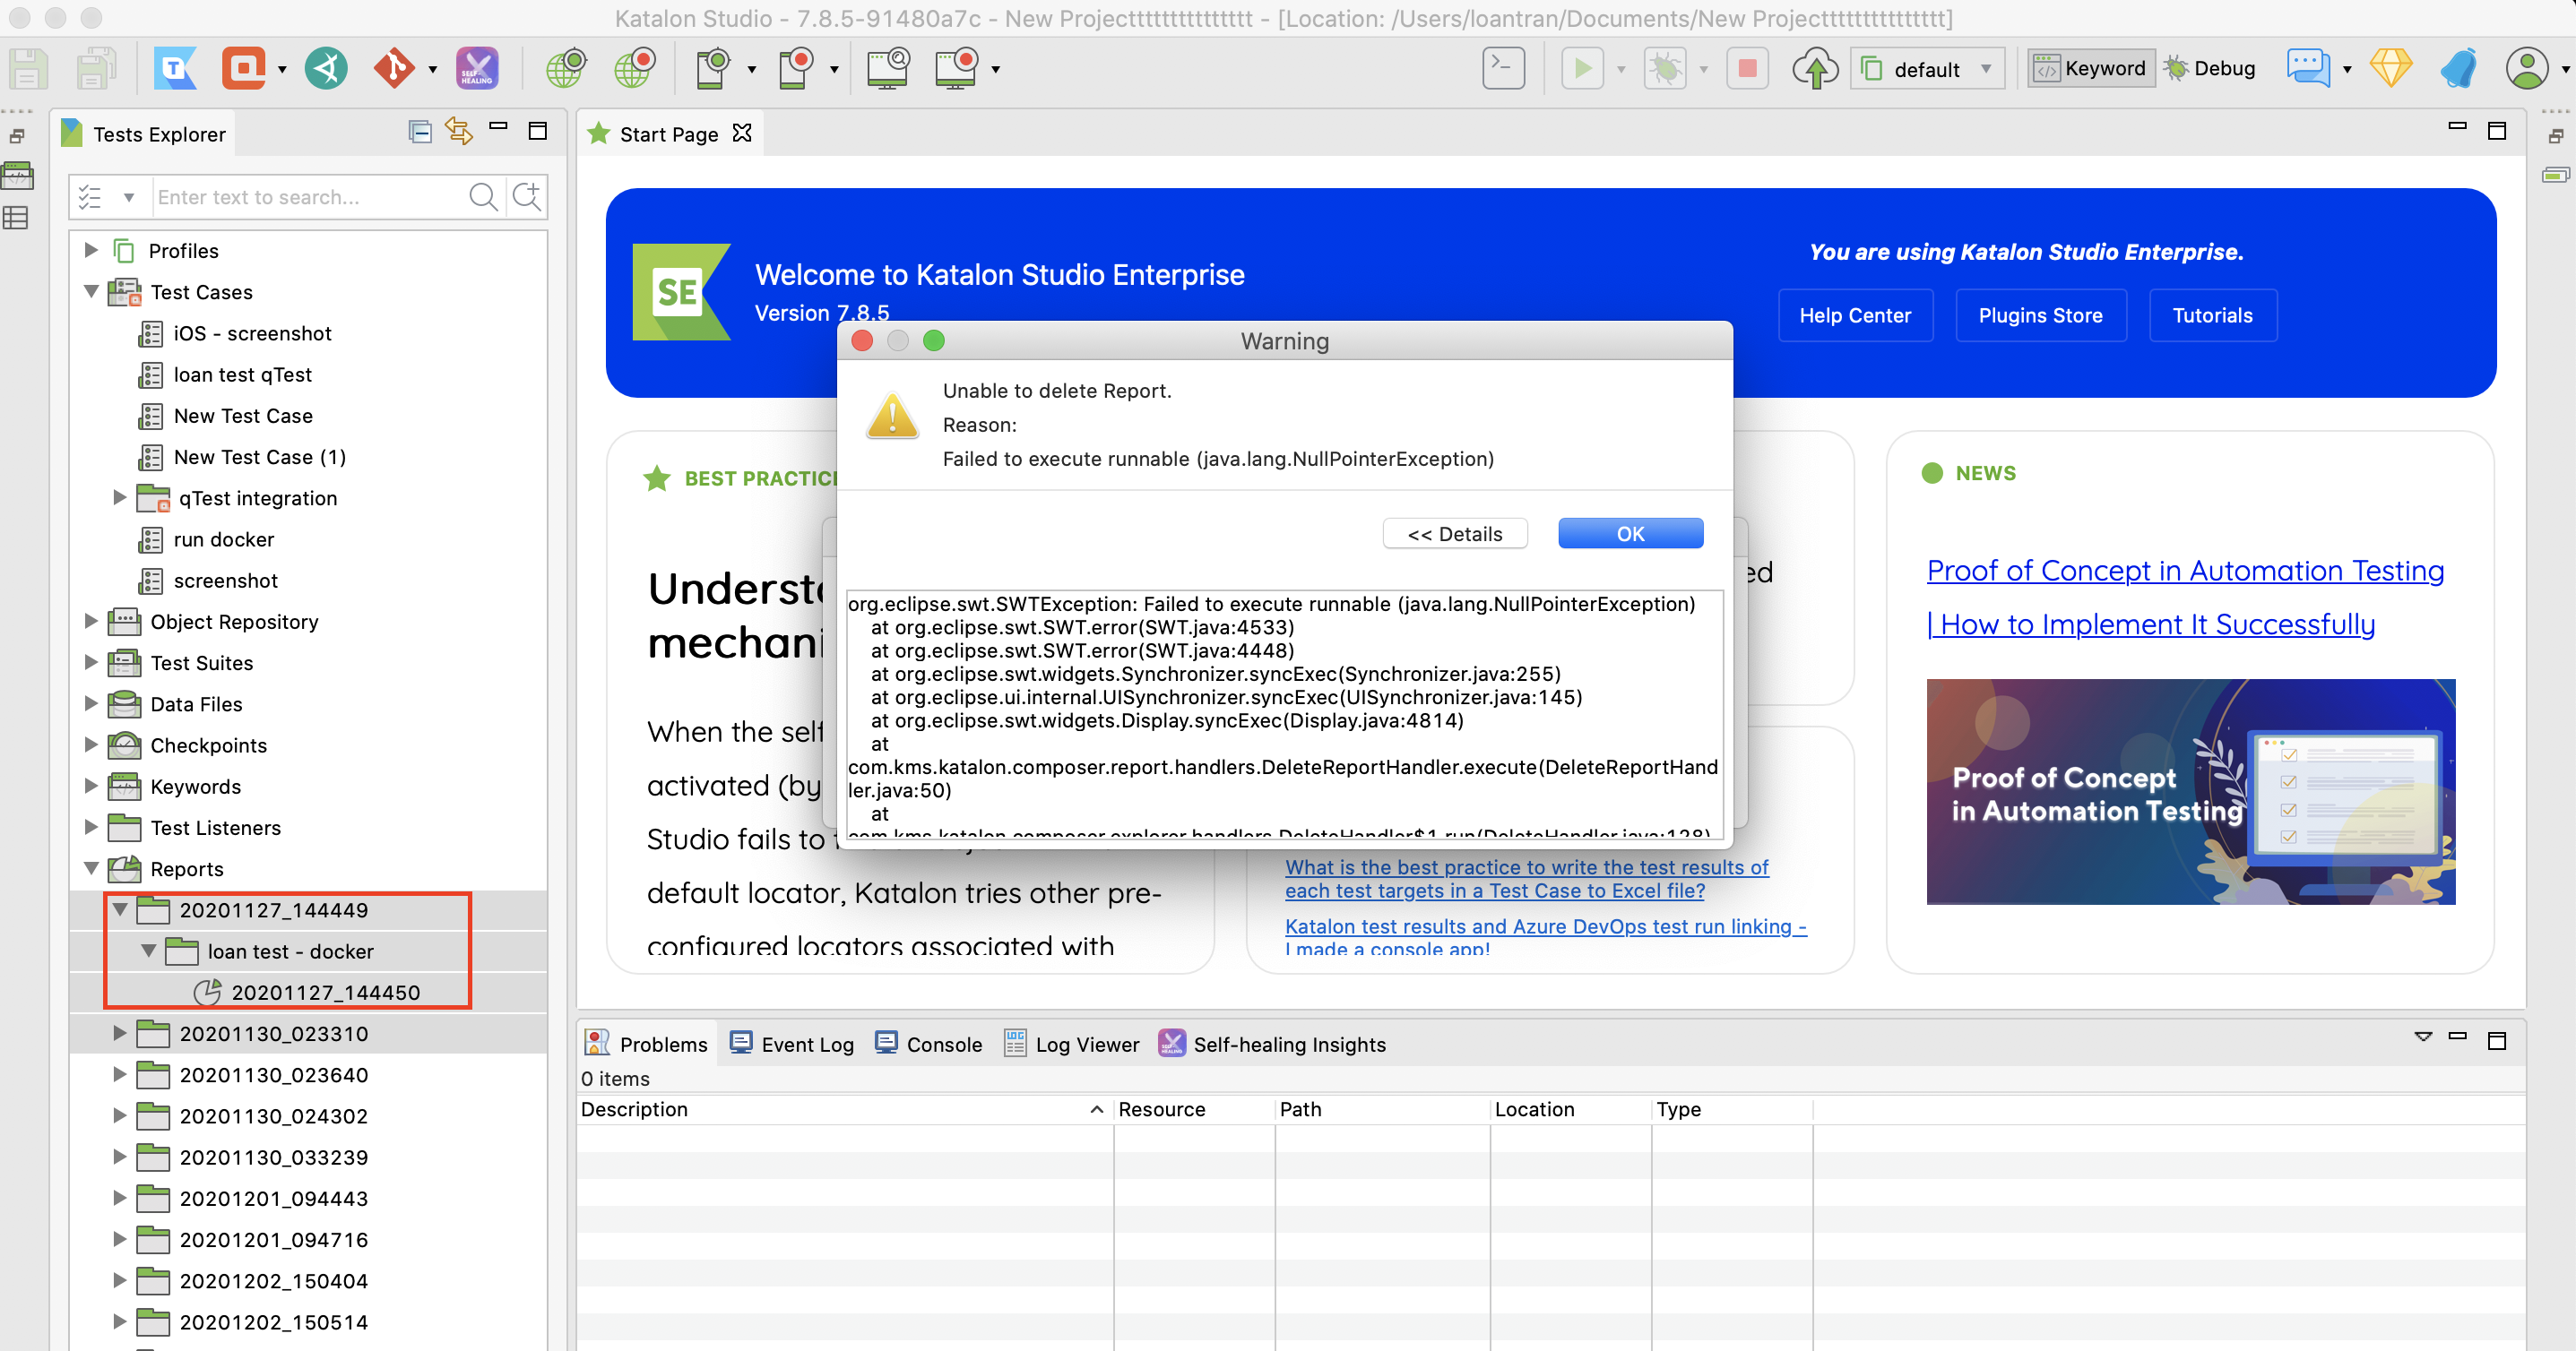Screen dimensions: 2576x1351
Task: Click the Record Web globe icon
Action: 634,69
